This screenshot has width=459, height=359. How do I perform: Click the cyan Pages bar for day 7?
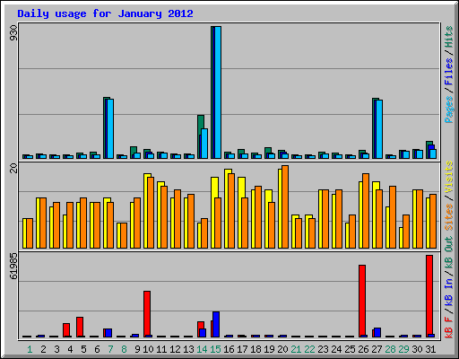pos(110,128)
